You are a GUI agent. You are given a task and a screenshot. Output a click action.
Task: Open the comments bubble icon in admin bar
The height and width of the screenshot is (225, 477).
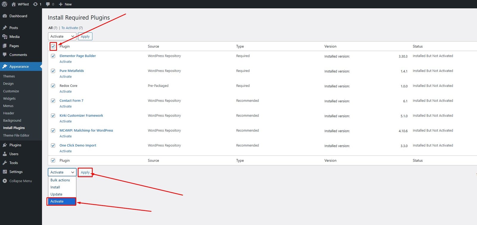tap(48, 4)
